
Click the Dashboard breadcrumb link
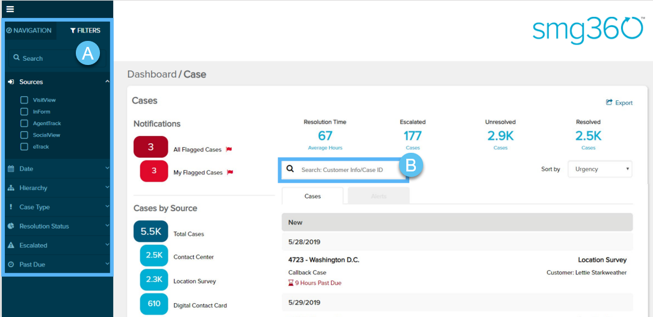(x=152, y=75)
